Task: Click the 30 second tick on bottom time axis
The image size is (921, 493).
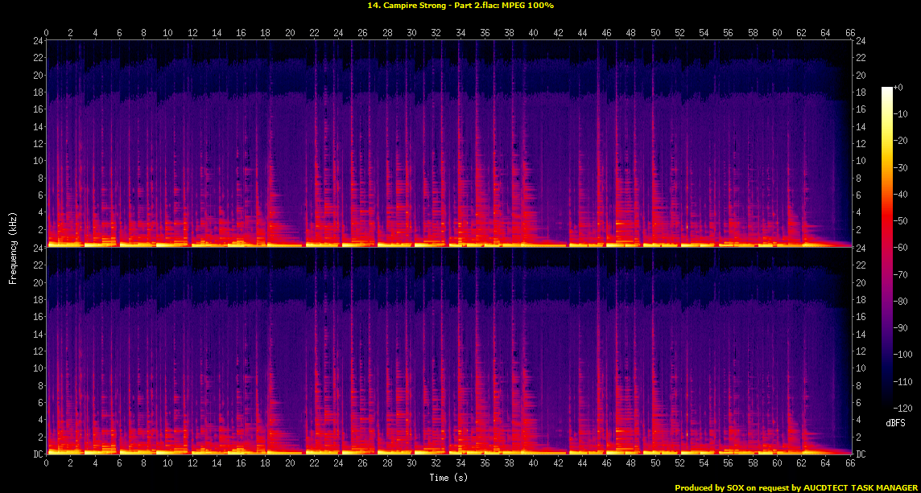Action: point(411,464)
